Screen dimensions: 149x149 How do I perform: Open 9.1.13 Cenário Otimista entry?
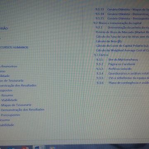tap(122, 10)
